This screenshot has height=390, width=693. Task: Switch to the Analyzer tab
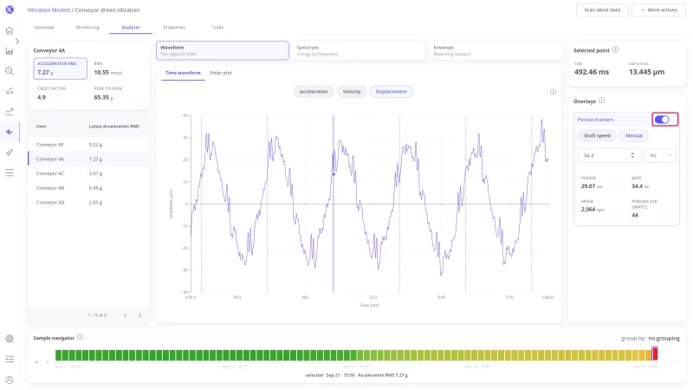[131, 28]
